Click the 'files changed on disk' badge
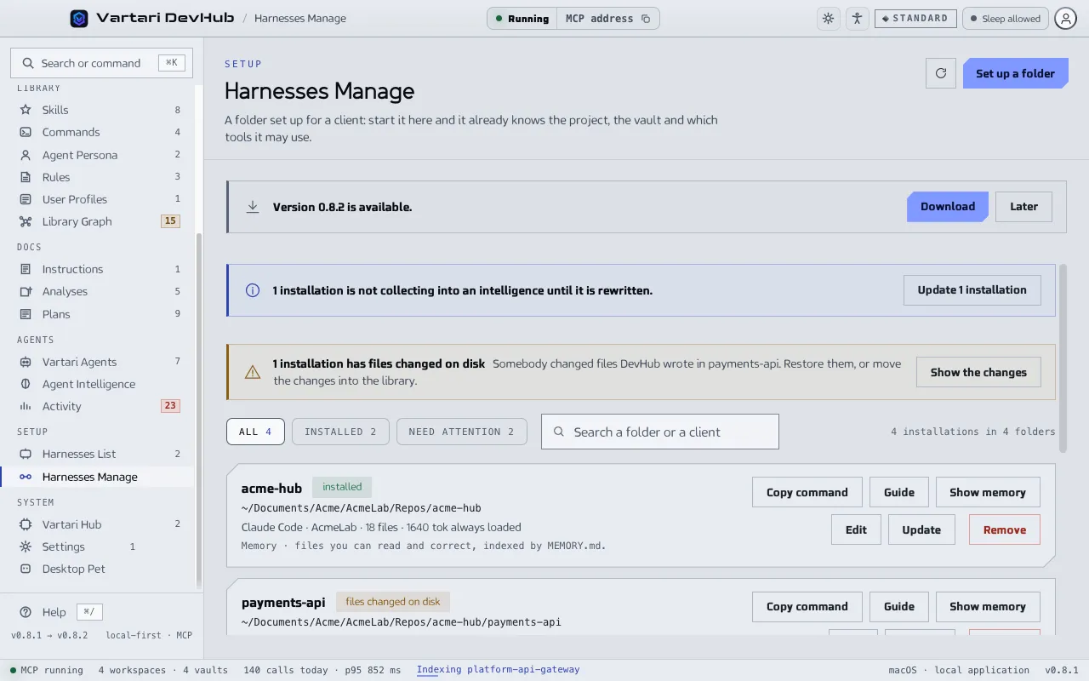 click(393, 602)
